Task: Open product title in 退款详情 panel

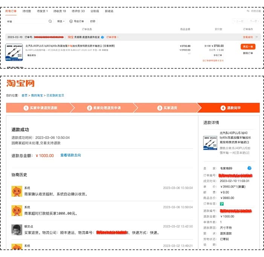Action: tap(235, 137)
